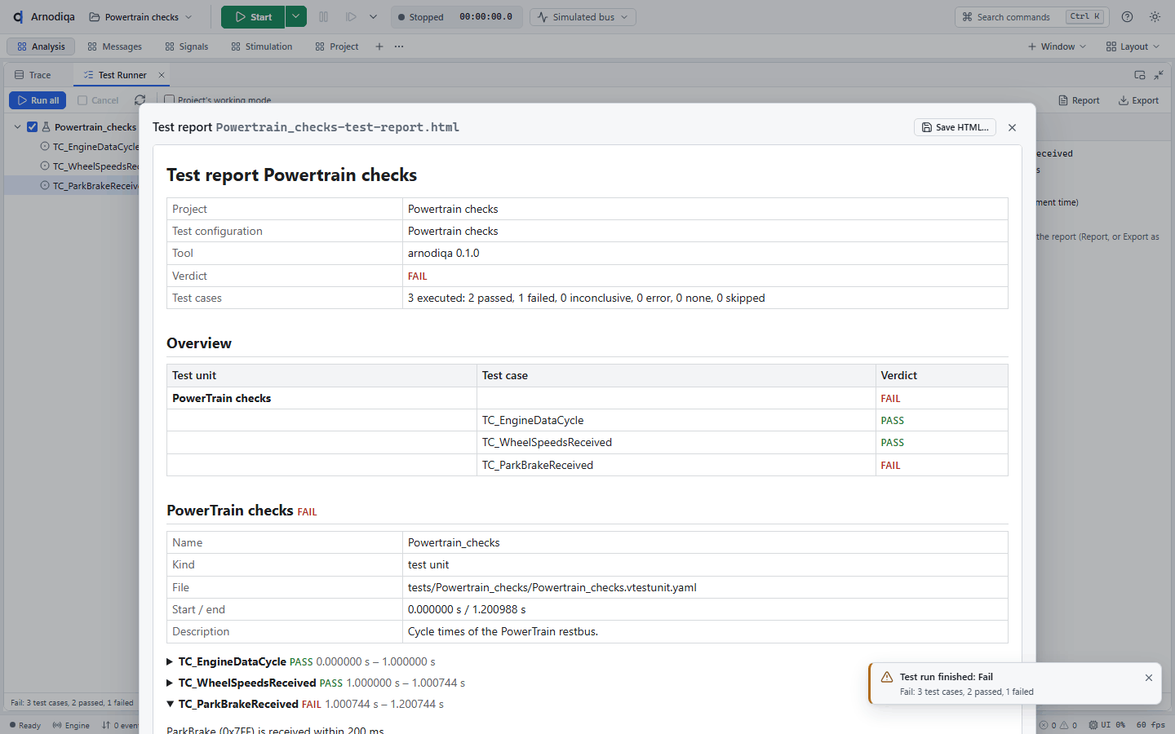Viewport: 1175px width, 734px height.
Task: Click the UI performance gear icon
Action: tap(1093, 725)
